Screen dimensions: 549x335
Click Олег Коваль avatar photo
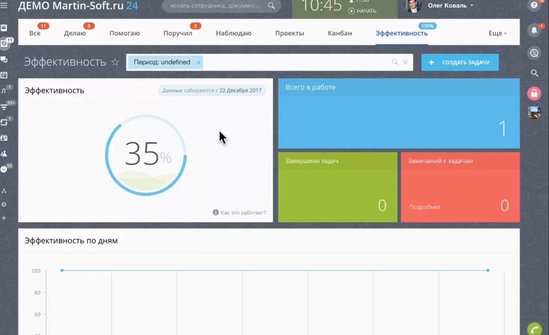pyautogui.click(x=413, y=5)
